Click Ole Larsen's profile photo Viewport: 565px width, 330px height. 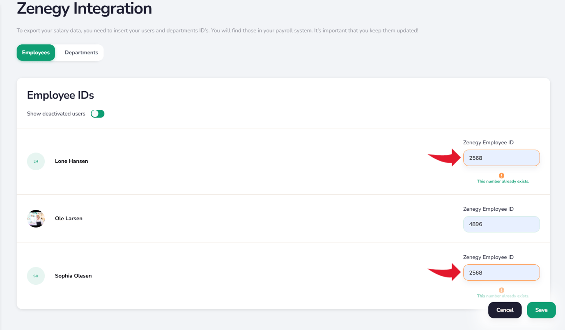36,219
